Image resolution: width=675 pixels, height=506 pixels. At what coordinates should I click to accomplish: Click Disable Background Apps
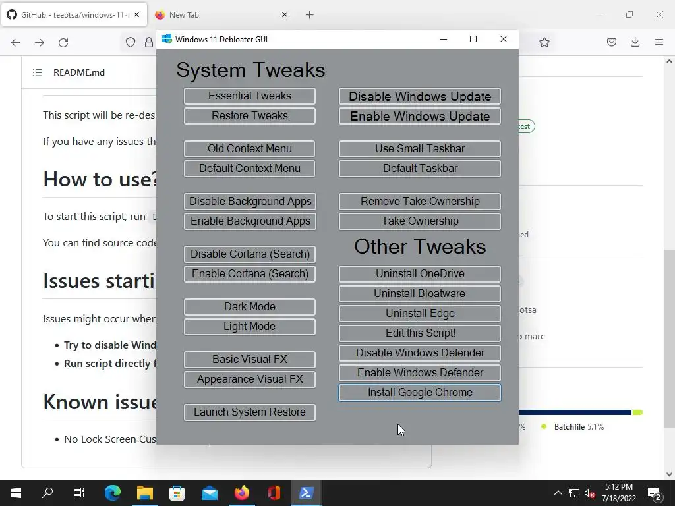[x=250, y=202]
